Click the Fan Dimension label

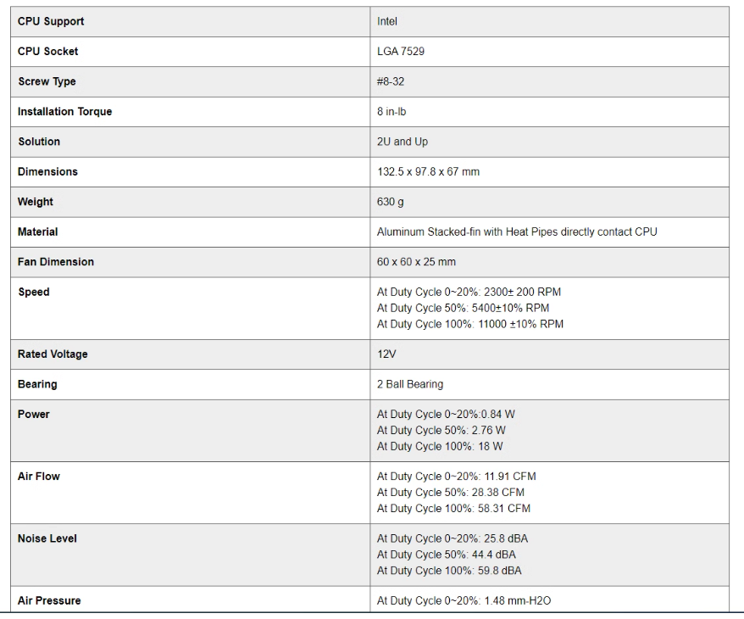56,262
